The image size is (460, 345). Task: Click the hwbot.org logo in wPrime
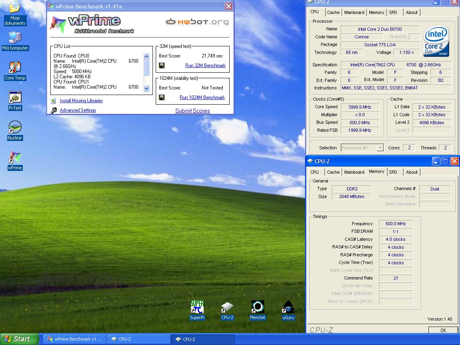pos(197,22)
